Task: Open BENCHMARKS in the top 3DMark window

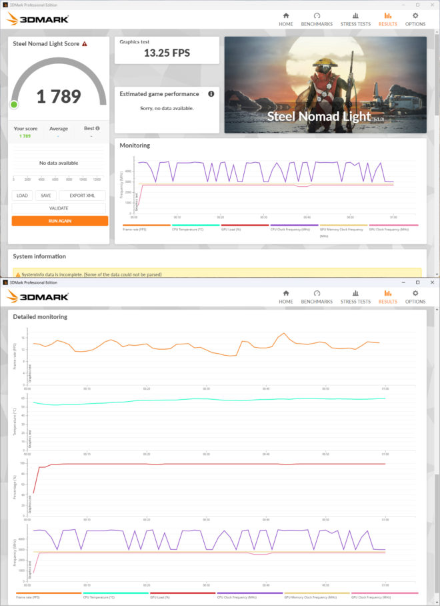Action: pos(317,19)
